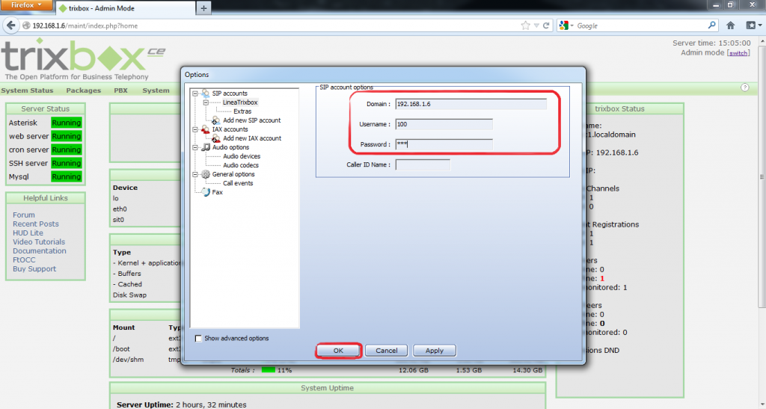Click the Cancel button
The image size is (766, 409).
click(x=387, y=351)
